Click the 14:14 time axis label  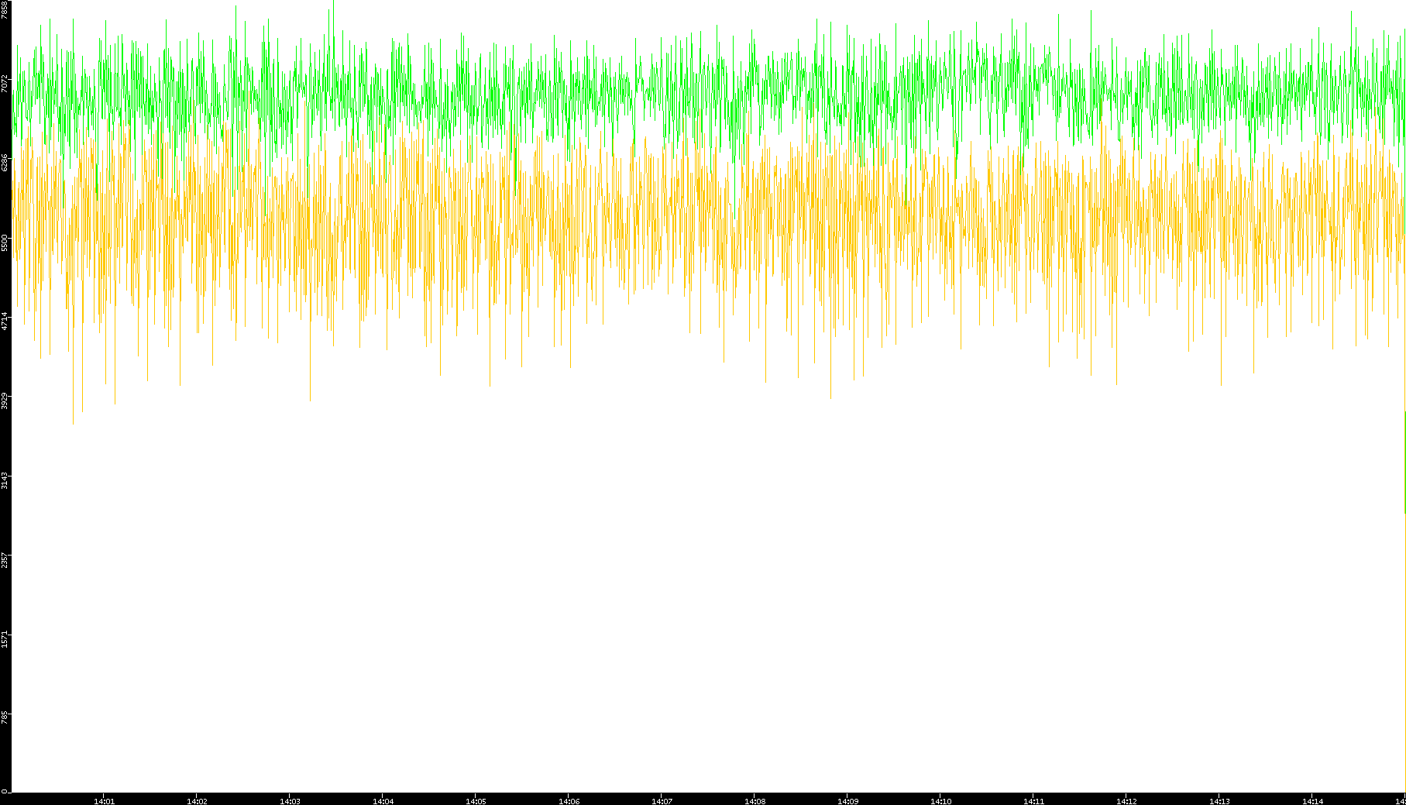tap(1312, 801)
